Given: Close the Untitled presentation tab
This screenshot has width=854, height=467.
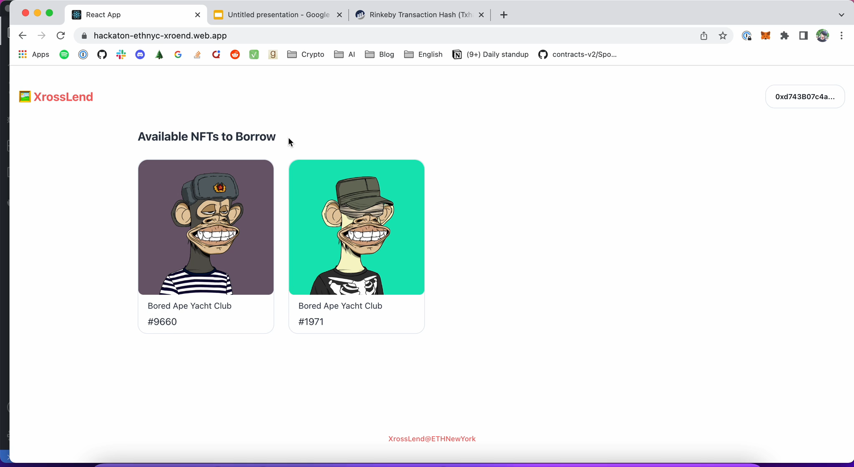Looking at the screenshot, I should coord(339,15).
